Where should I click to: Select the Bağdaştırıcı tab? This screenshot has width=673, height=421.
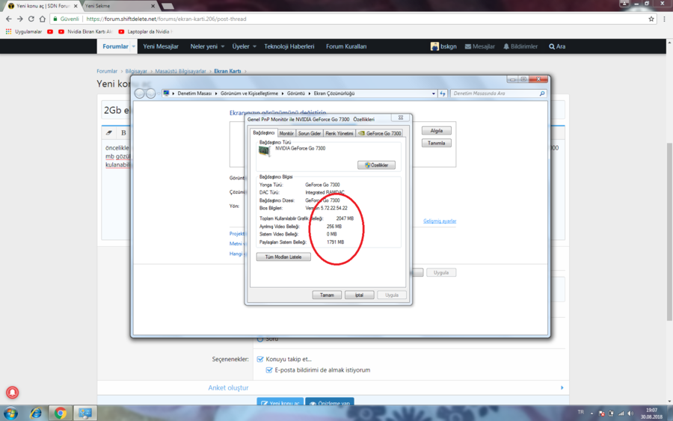tap(263, 132)
